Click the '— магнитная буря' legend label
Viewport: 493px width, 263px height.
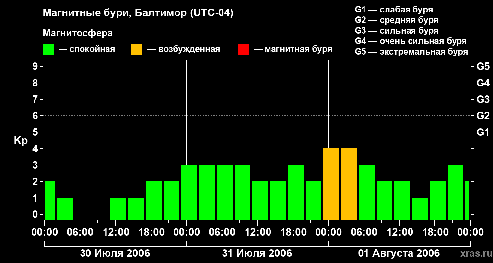pos(293,50)
